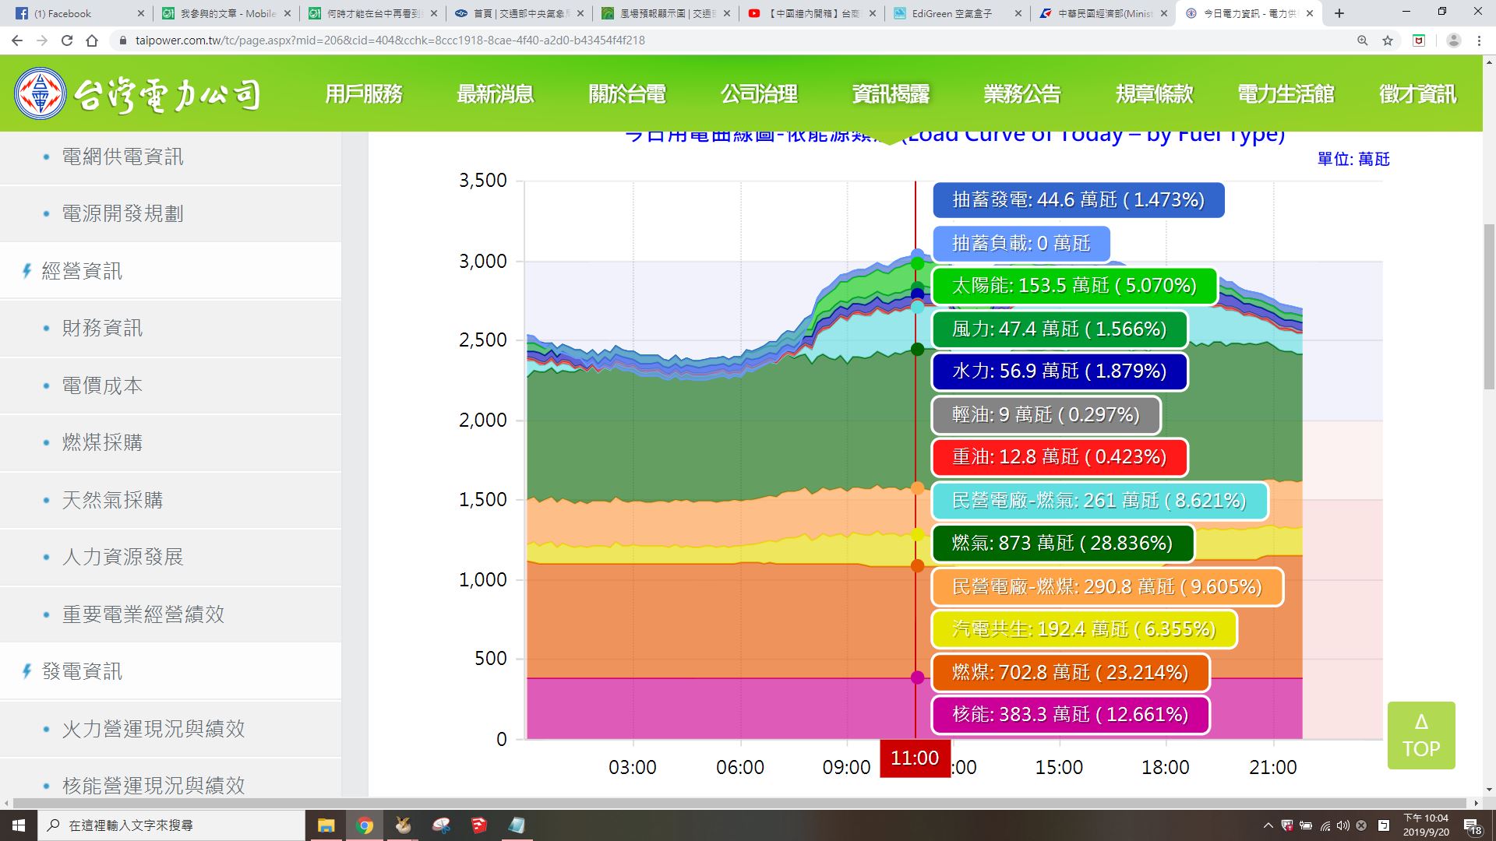This screenshot has width=1496, height=841.
Task: Click the 民營電廠-燃氣 261 萬瓩 tooltip
Action: (x=1099, y=501)
